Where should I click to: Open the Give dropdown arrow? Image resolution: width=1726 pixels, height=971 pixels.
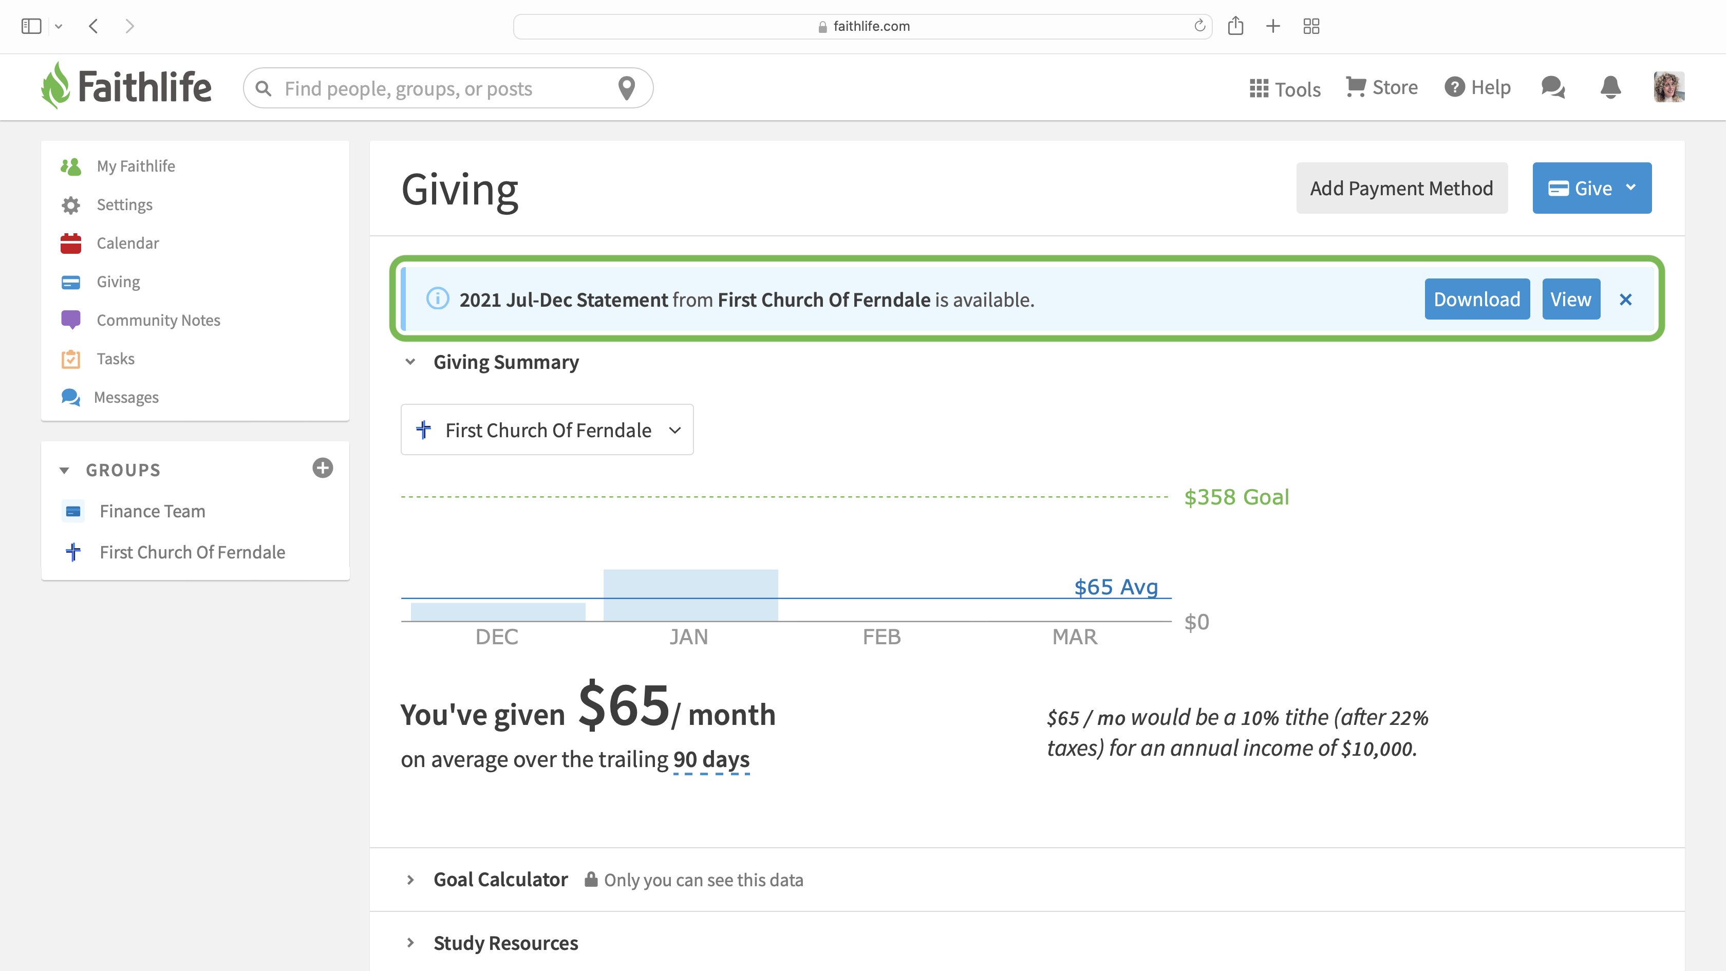coord(1631,188)
